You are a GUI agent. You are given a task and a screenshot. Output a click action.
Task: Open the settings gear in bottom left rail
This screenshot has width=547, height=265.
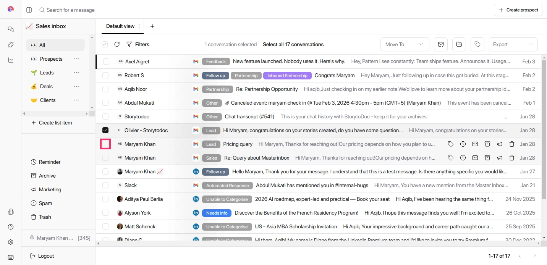pos(11,242)
